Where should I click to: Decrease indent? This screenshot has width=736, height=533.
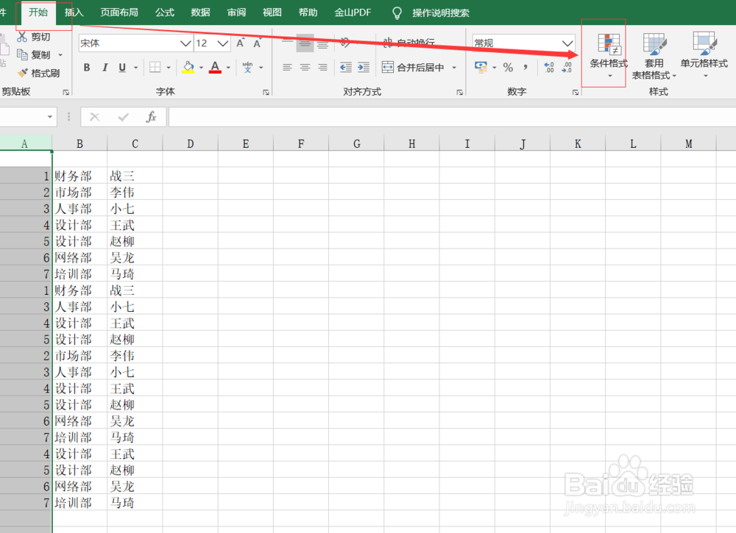tap(346, 68)
